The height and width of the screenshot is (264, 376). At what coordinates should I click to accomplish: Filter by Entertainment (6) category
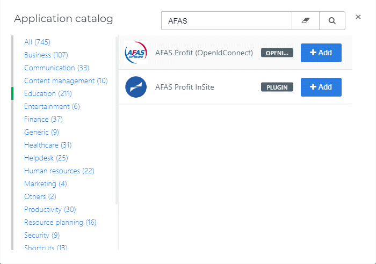pyautogui.click(x=52, y=106)
